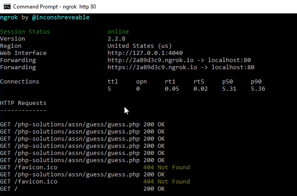Click the @inconshreveable author handle

(x=60, y=17)
